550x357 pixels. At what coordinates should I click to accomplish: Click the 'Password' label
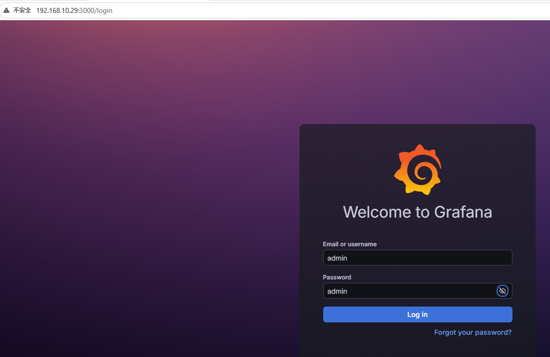click(337, 277)
